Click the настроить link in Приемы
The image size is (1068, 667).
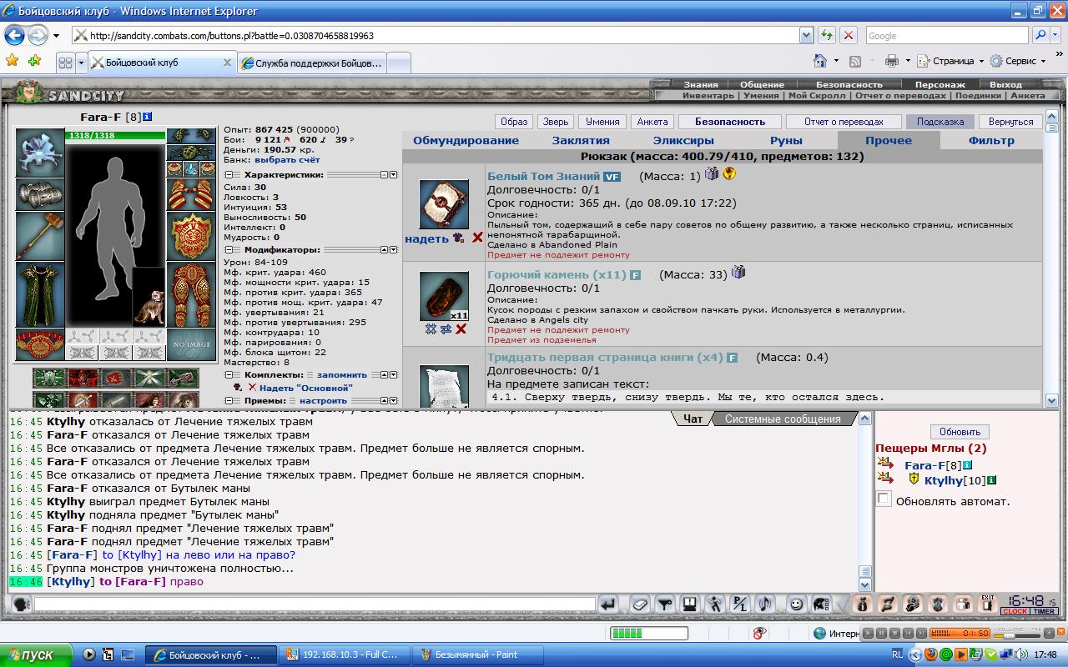(x=323, y=401)
